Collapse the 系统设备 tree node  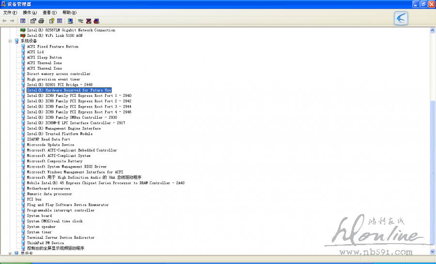[10, 41]
